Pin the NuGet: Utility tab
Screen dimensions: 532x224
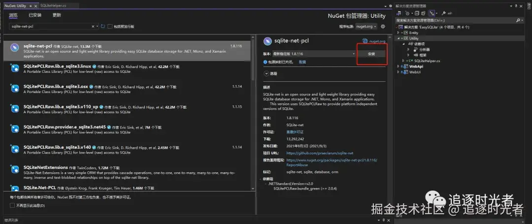pos(31,6)
